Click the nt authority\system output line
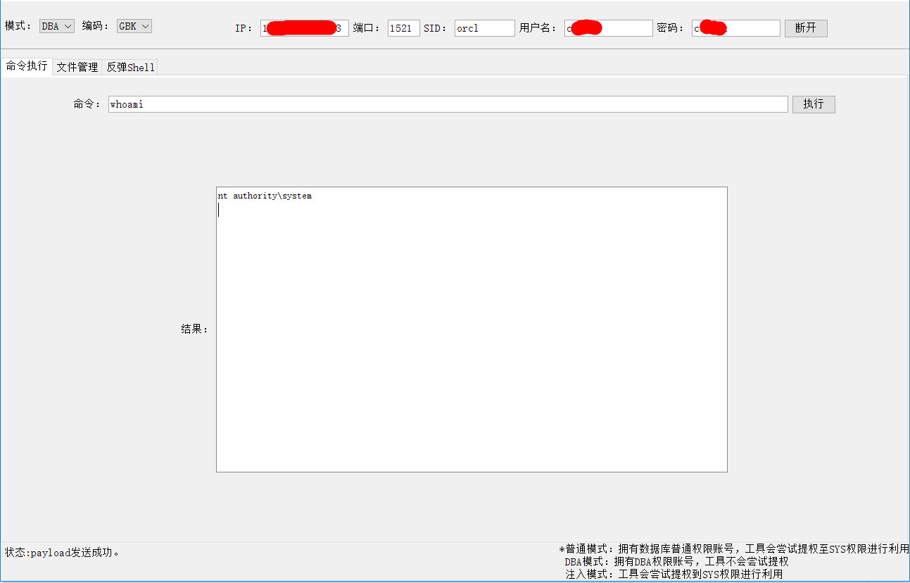Screen dimensions: 910x583 265,196
